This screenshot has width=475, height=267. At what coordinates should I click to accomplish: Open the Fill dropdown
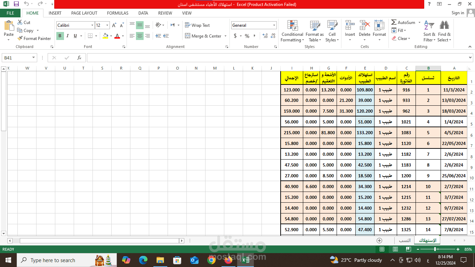[399, 31]
